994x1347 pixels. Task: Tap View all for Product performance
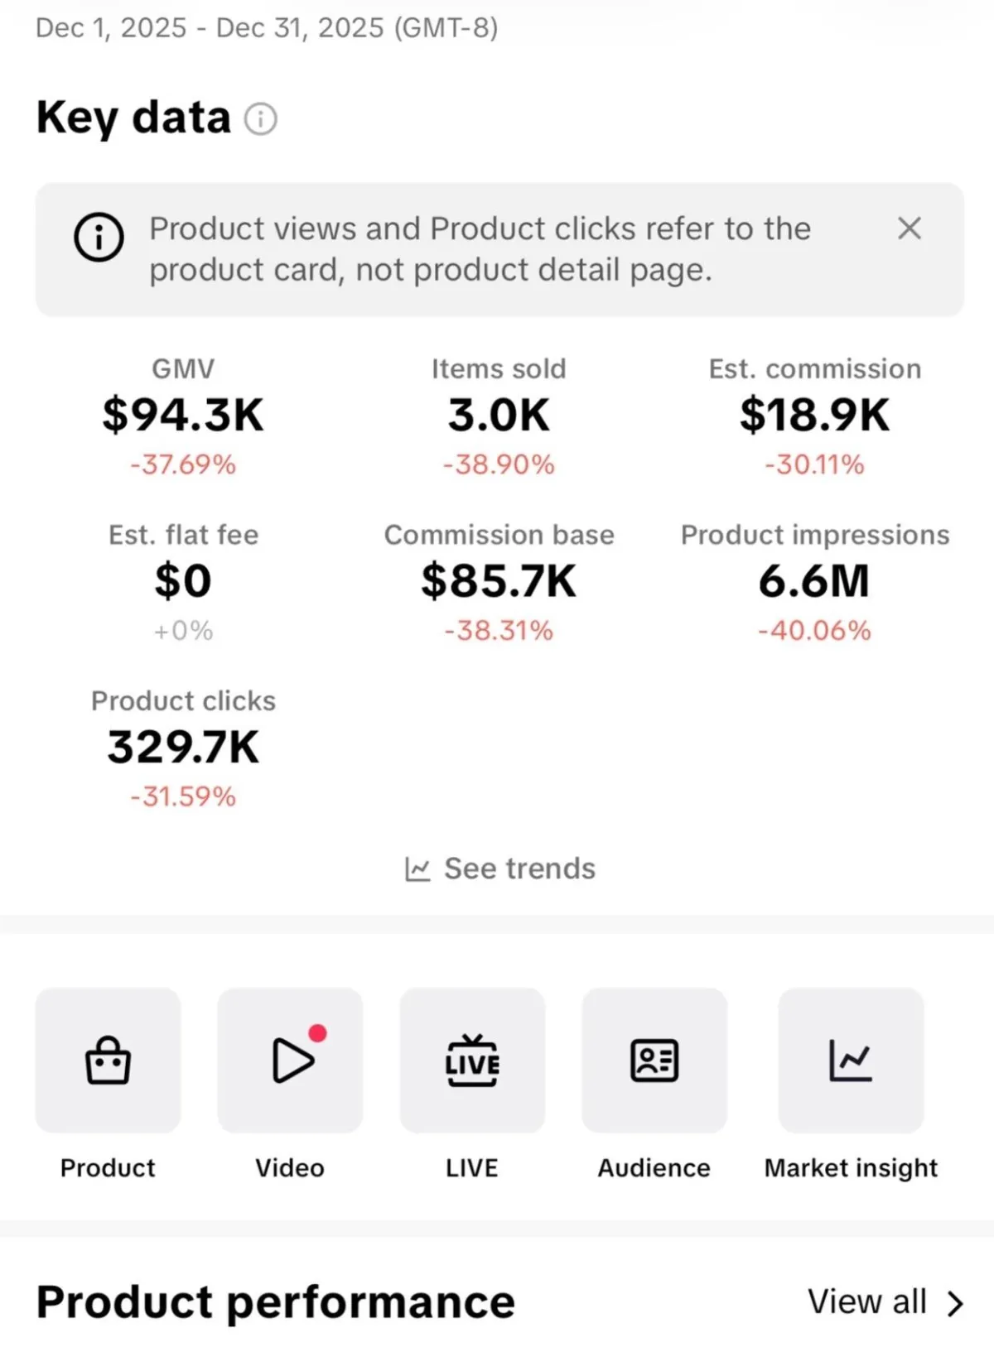click(867, 1301)
